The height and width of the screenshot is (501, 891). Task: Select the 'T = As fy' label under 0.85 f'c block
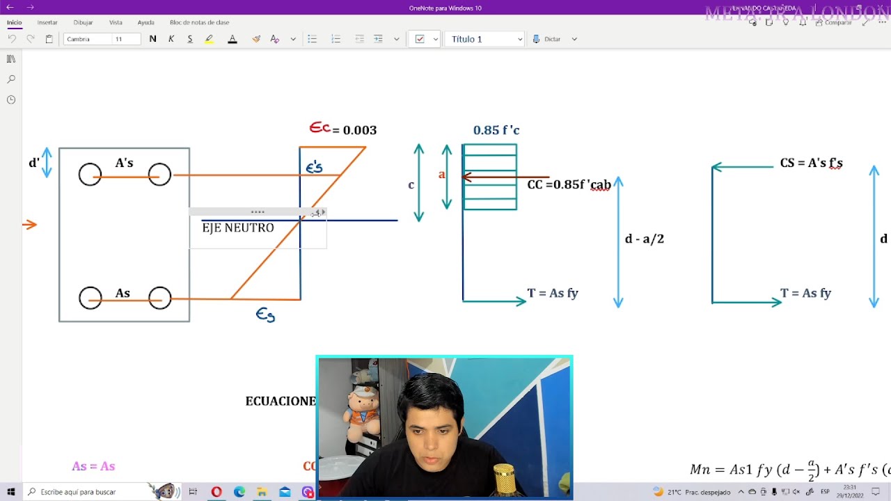(553, 293)
